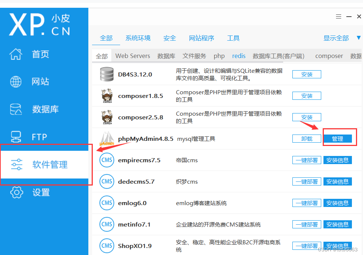Viewport: 363px width, 255px height.
Task: Click the metinfo7.1 CMS icon
Action: (107, 224)
